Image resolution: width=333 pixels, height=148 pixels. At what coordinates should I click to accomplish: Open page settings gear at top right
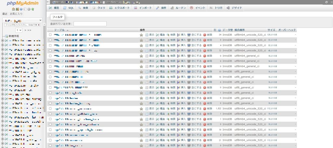[x=326, y=2]
